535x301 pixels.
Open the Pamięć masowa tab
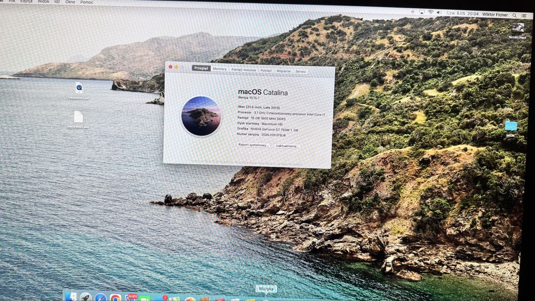(x=243, y=70)
